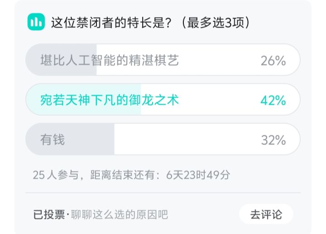Screen dimensions: 326x234
Task: Click white unfilled area of first option
Action: click(198, 60)
